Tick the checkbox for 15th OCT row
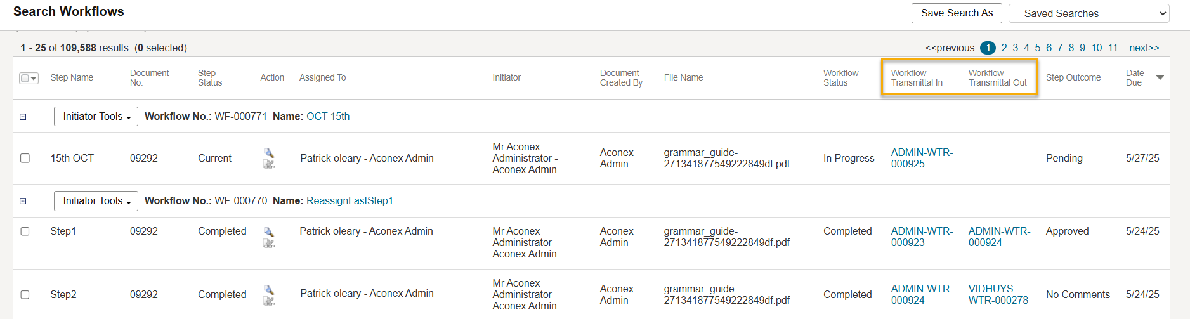1190x319 pixels. [x=25, y=158]
